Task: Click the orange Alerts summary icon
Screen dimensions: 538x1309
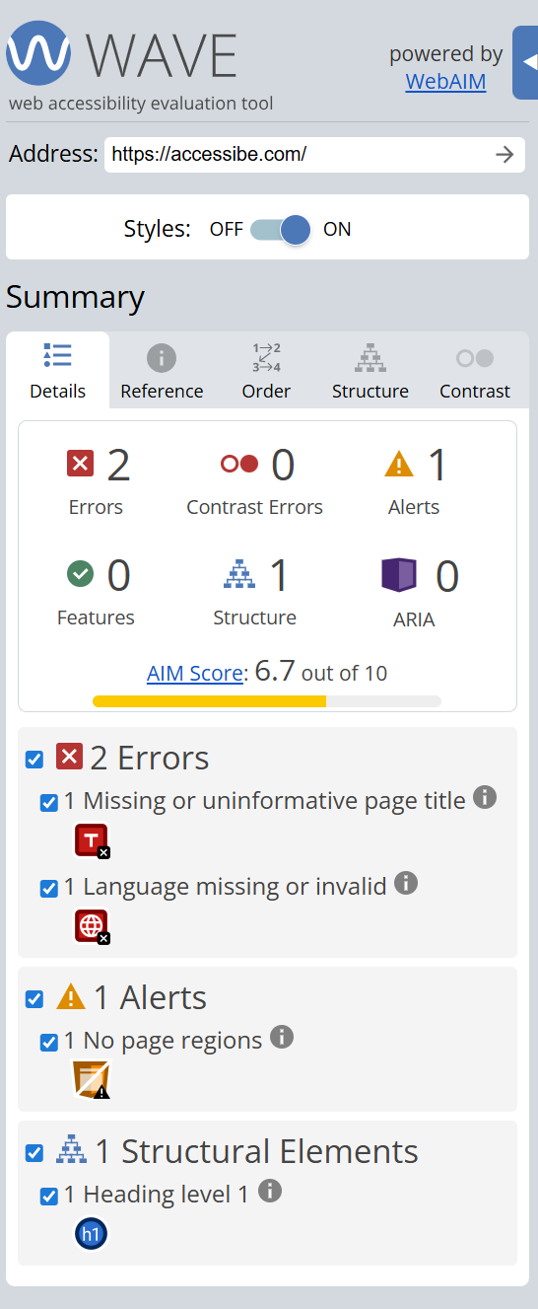Action: coord(399,464)
